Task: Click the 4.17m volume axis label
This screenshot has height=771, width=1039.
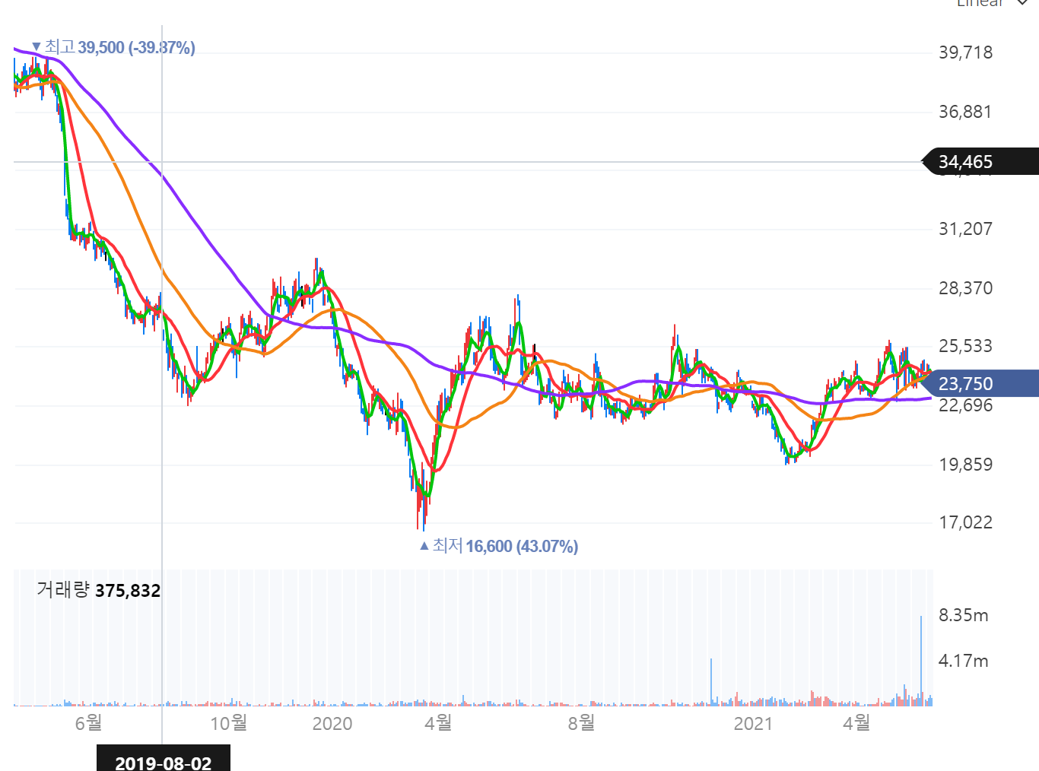Action: 963,661
